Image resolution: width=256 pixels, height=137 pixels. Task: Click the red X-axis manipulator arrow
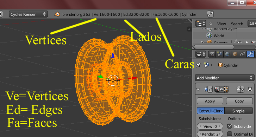134,78
